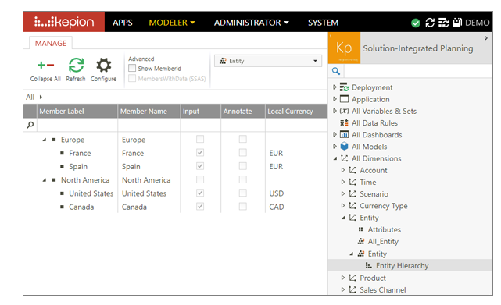Enable the Show MemberId checkbox
The image size is (501, 305).
[x=132, y=68]
